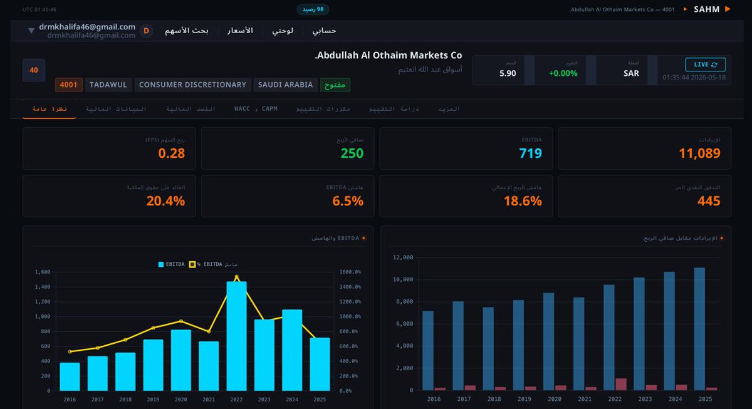The image size is (752, 409).
Task: Click the timestamp 01:35:44 2026-05-18
Action: [x=694, y=78]
